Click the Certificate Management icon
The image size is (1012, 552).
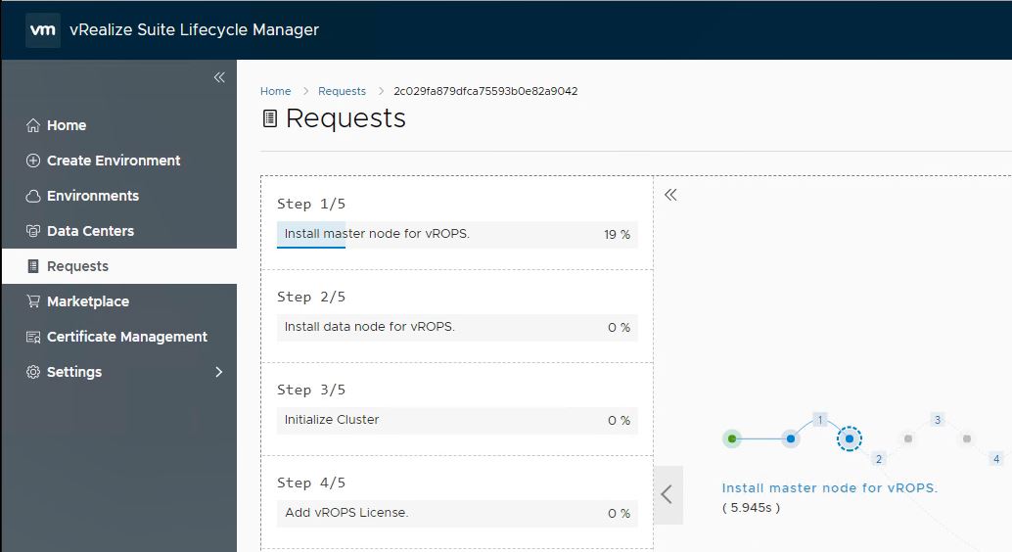coord(33,337)
